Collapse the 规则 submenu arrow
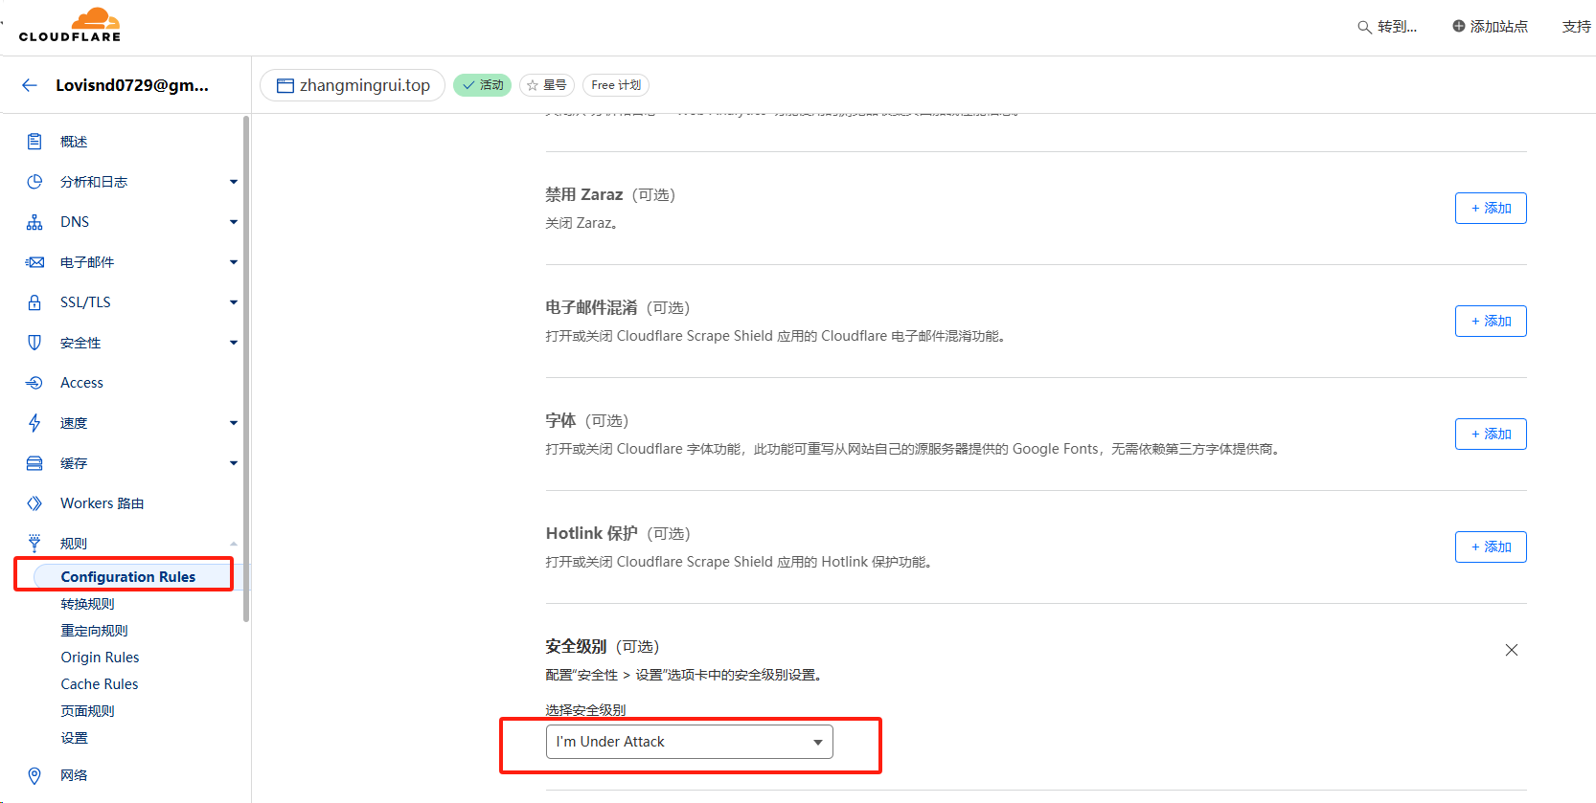Image resolution: width=1596 pixels, height=803 pixels. coord(233,544)
